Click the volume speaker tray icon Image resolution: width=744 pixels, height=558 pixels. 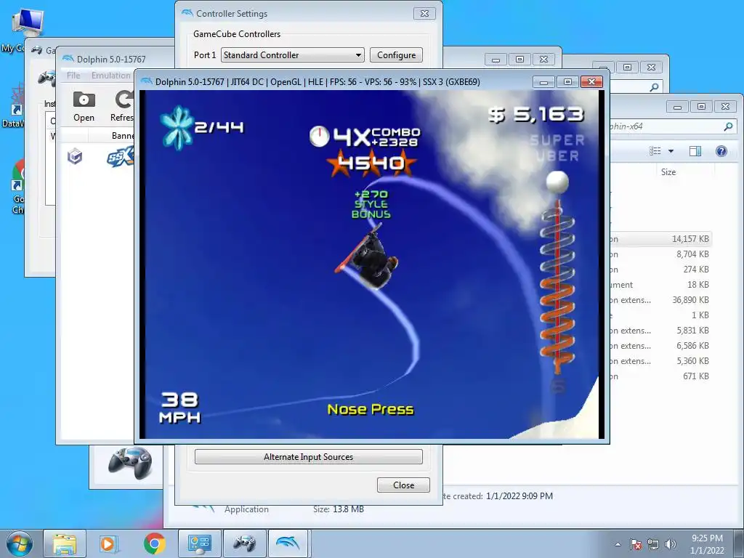pos(671,544)
